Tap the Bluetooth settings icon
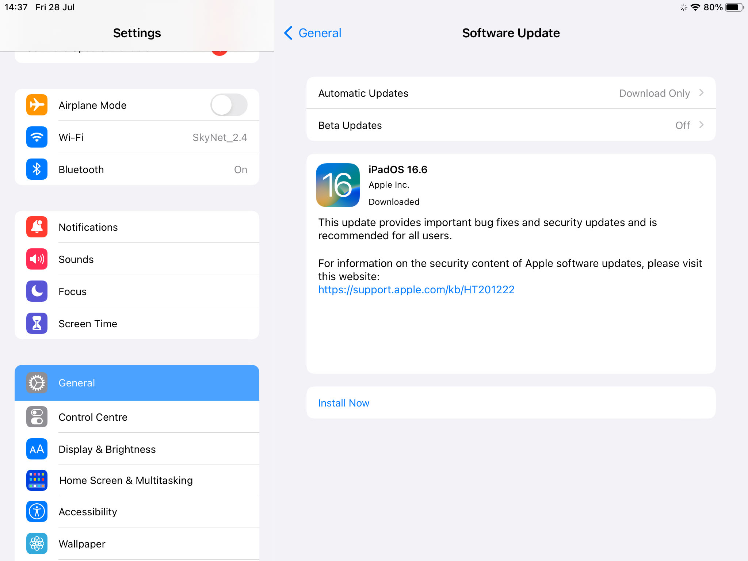The image size is (748, 561). click(x=37, y=170)
